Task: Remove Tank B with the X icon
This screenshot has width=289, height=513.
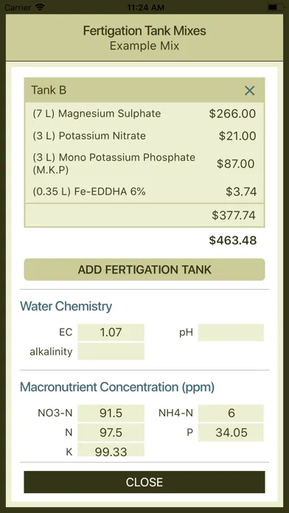Action: pos(249,91)
